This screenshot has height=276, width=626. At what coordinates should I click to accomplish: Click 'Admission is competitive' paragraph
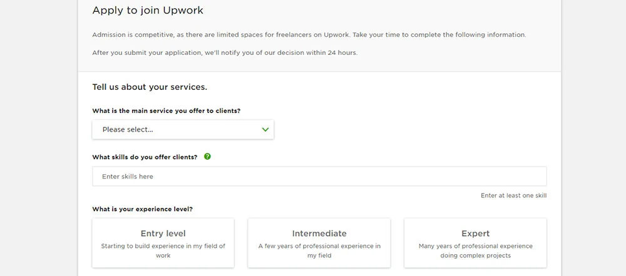309,34
